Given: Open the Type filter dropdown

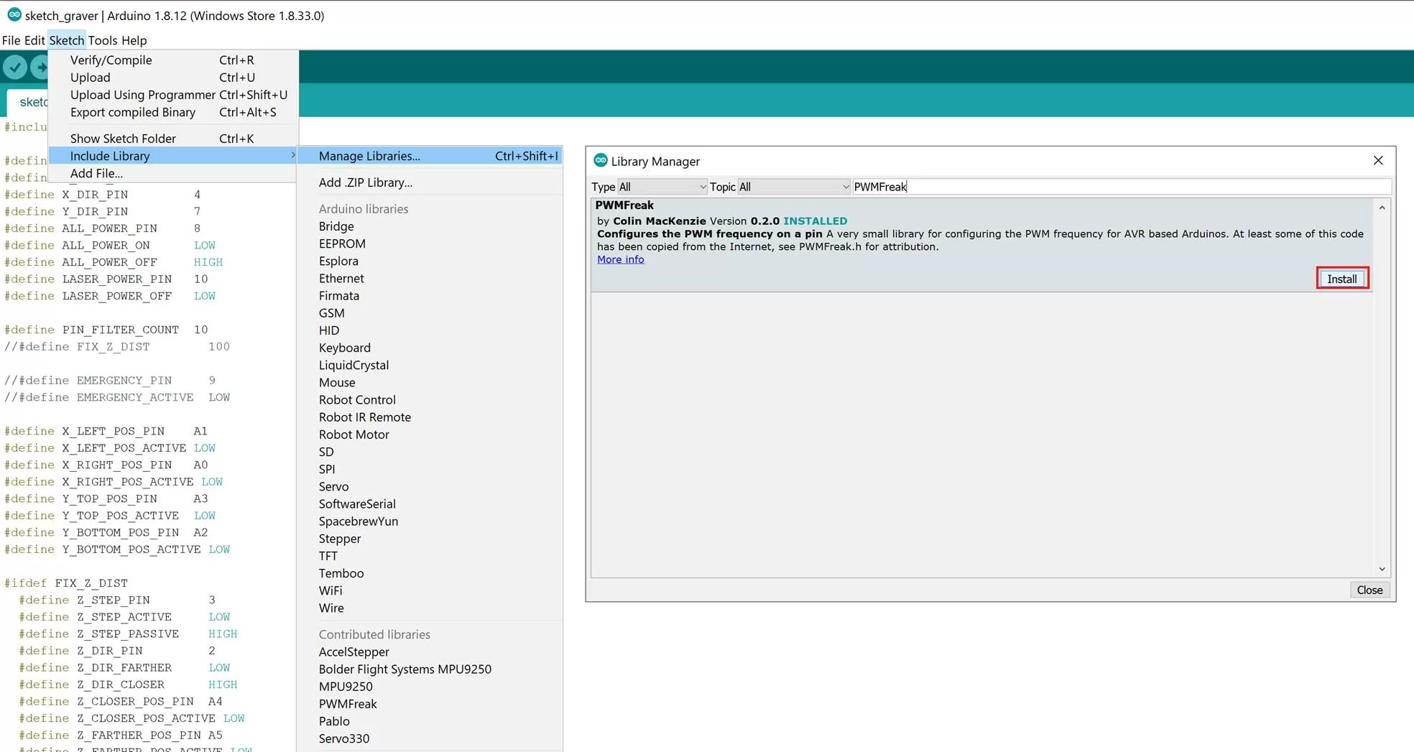Looking at the screenshot, I should [662, 187].
